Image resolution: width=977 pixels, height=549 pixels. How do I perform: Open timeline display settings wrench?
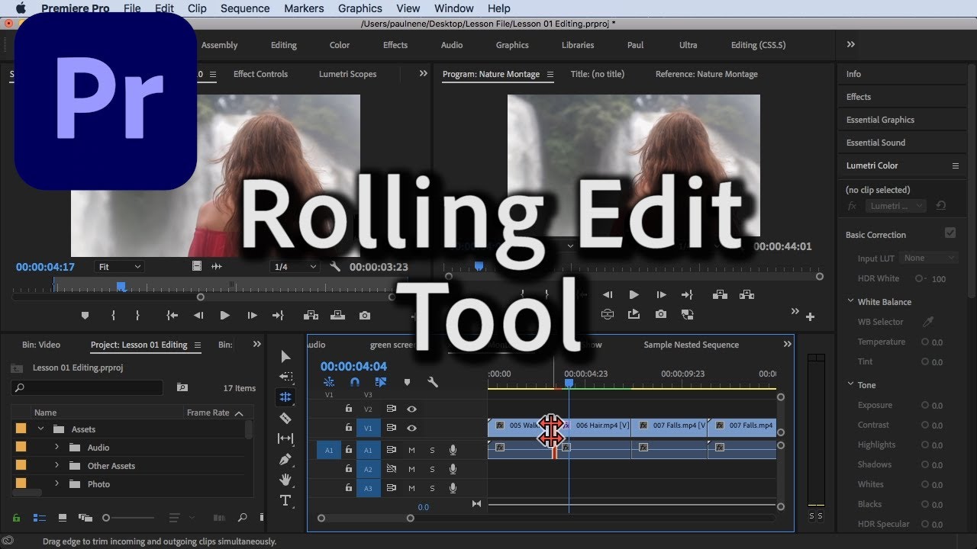point(433,382)
